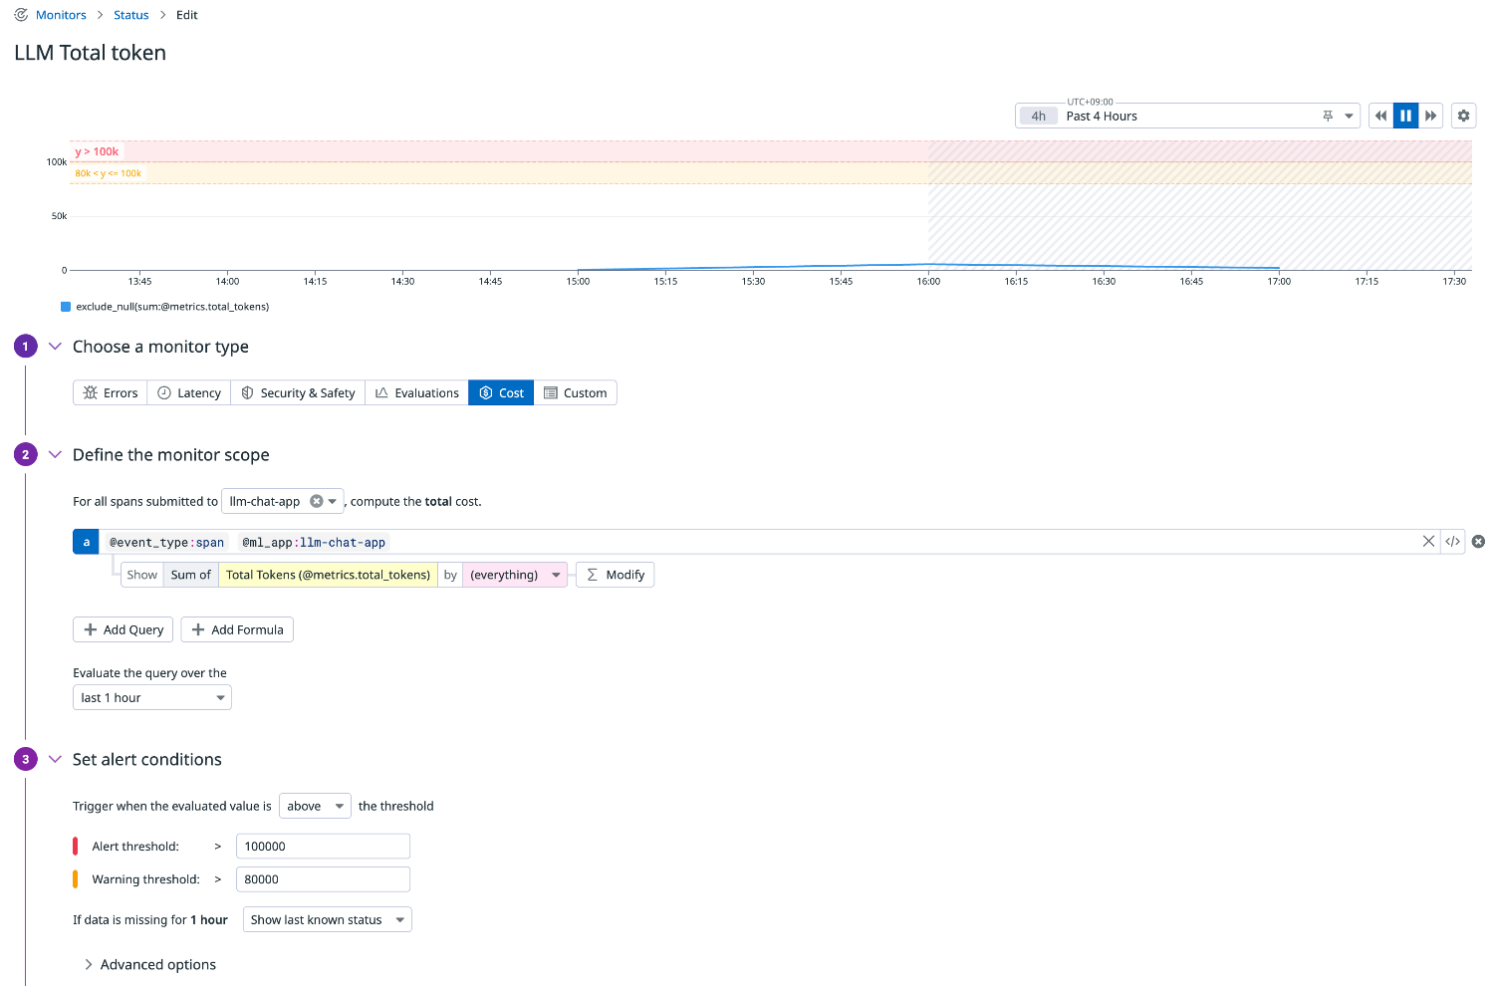Click the Add Query button

coord(124,629)
